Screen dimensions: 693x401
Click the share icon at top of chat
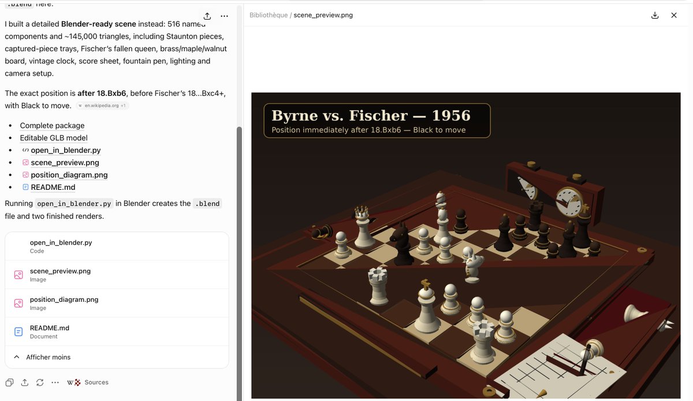click(207, 16)
